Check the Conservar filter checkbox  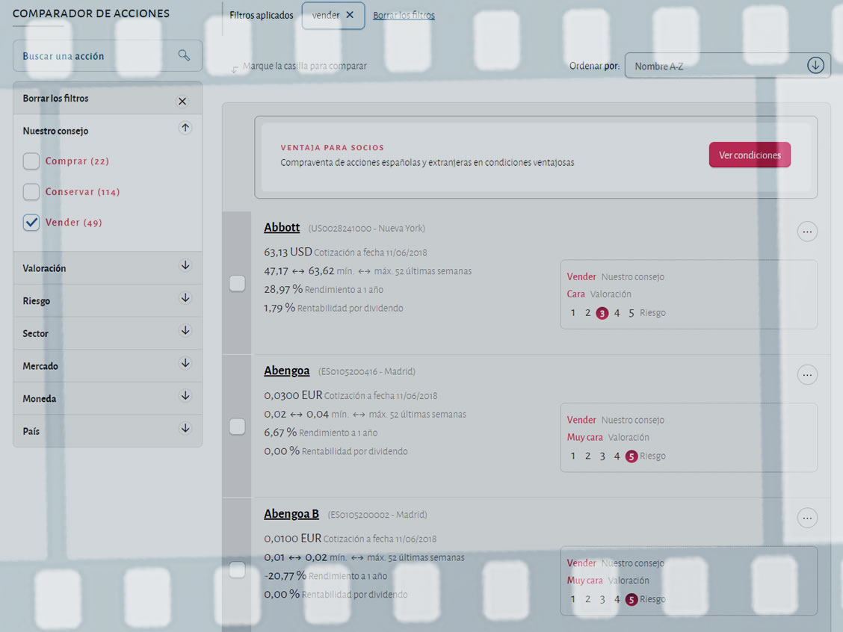31,192
